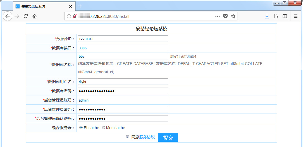303x147 pixels.
Task: Reload the install page
Action: (x=26, y=16)
